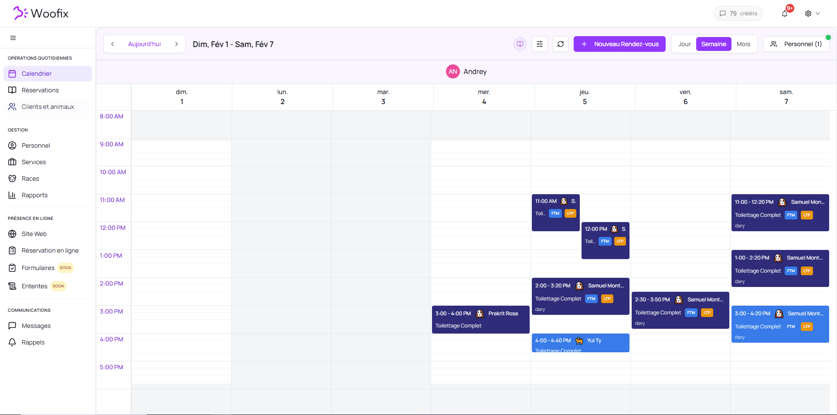Open the Personnel (1) staff selector
Viewport: 837px width, 415px height.
(796, 44)
